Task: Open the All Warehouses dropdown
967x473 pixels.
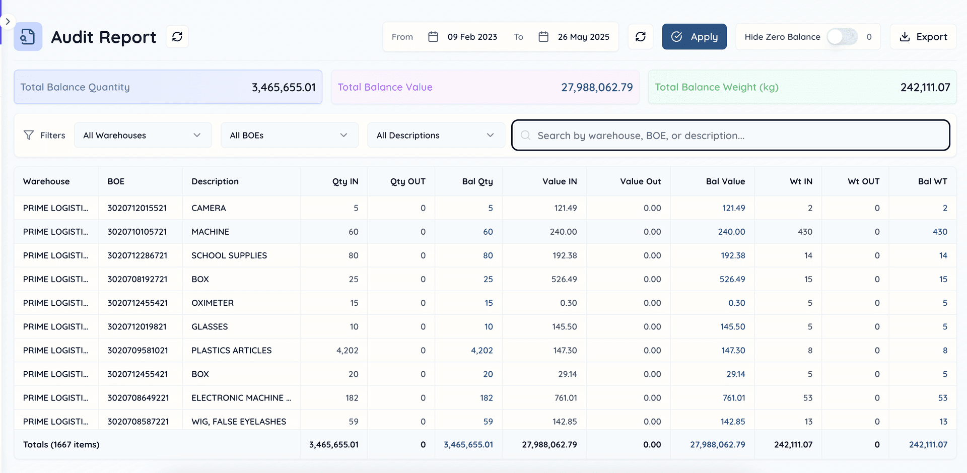Action: click(143, 136)
